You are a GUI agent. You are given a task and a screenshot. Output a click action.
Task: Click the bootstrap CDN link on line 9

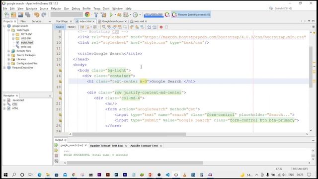[224, 37]
